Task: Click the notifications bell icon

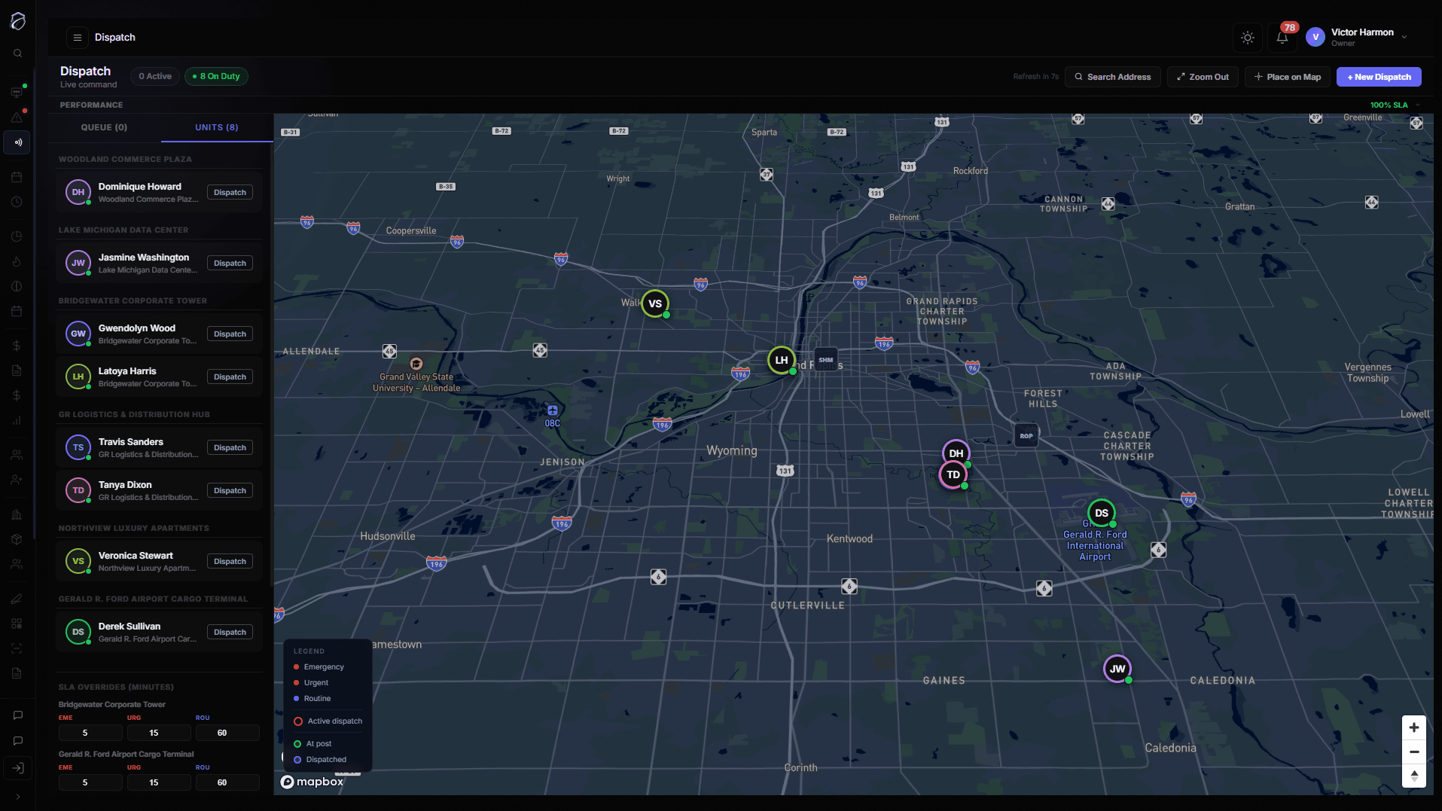Action: click(x=1282, y=38)
